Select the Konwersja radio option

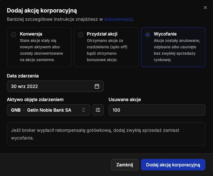[14, 35]
